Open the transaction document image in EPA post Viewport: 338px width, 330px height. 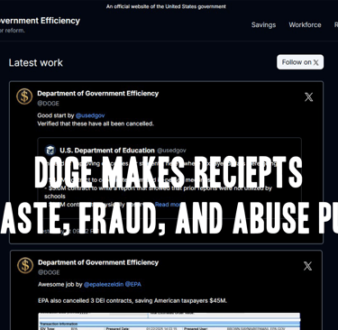[x=169, y=321]
